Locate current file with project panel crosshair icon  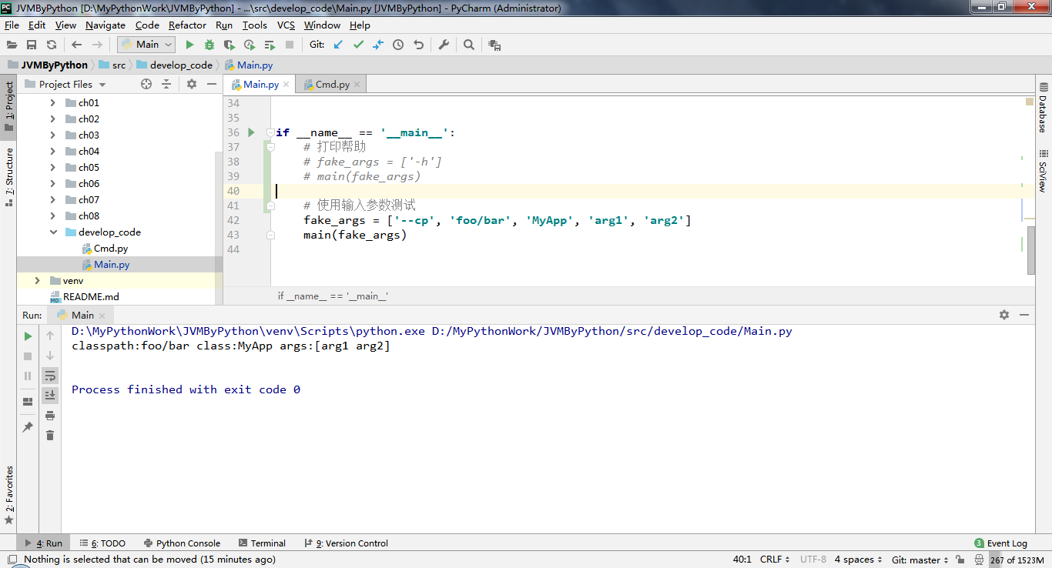tap(146, 84)
